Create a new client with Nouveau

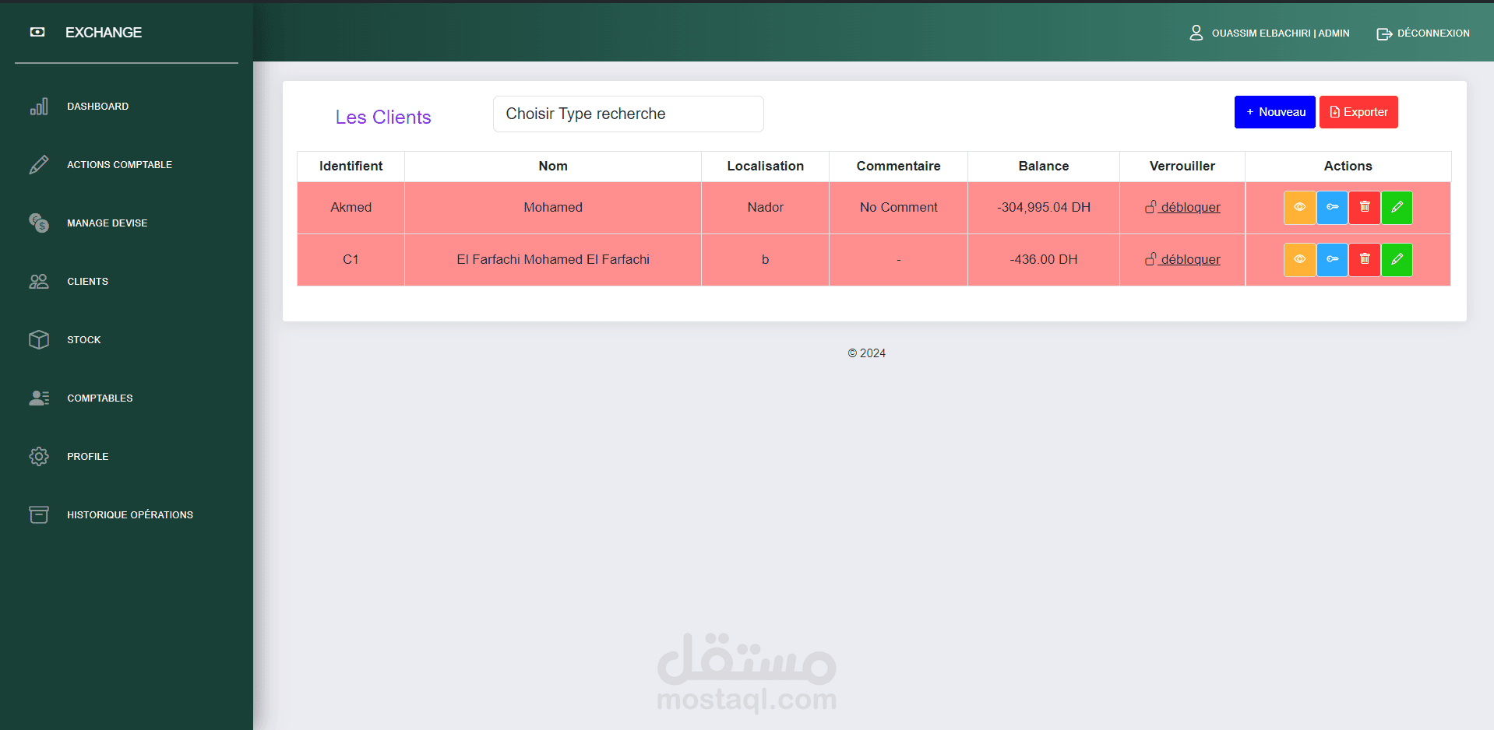click(x=1274, y=112)
